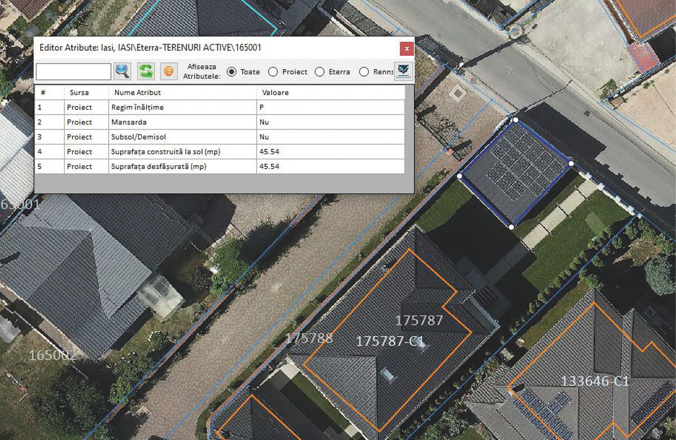Enable the Eterra radio option
The image size is (676, 440).
coord(320,72)
